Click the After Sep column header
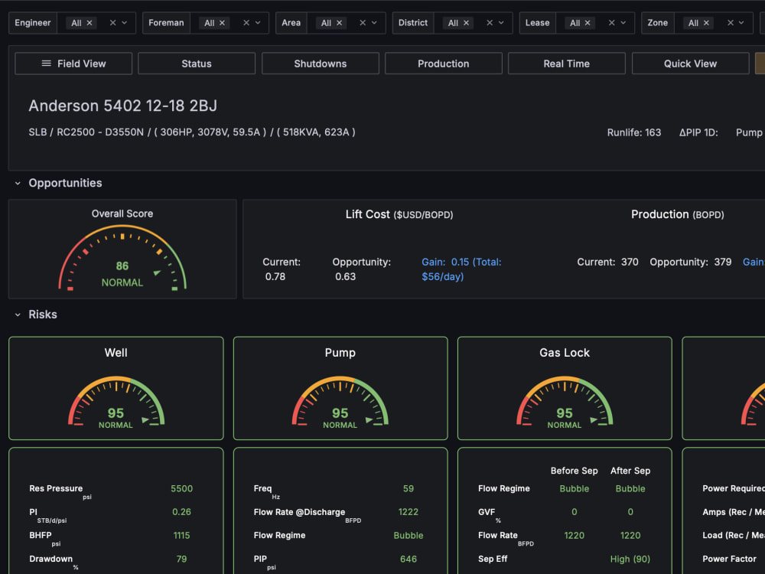The width and height of the screenshot is (765, 574). (x=630, y=471)
